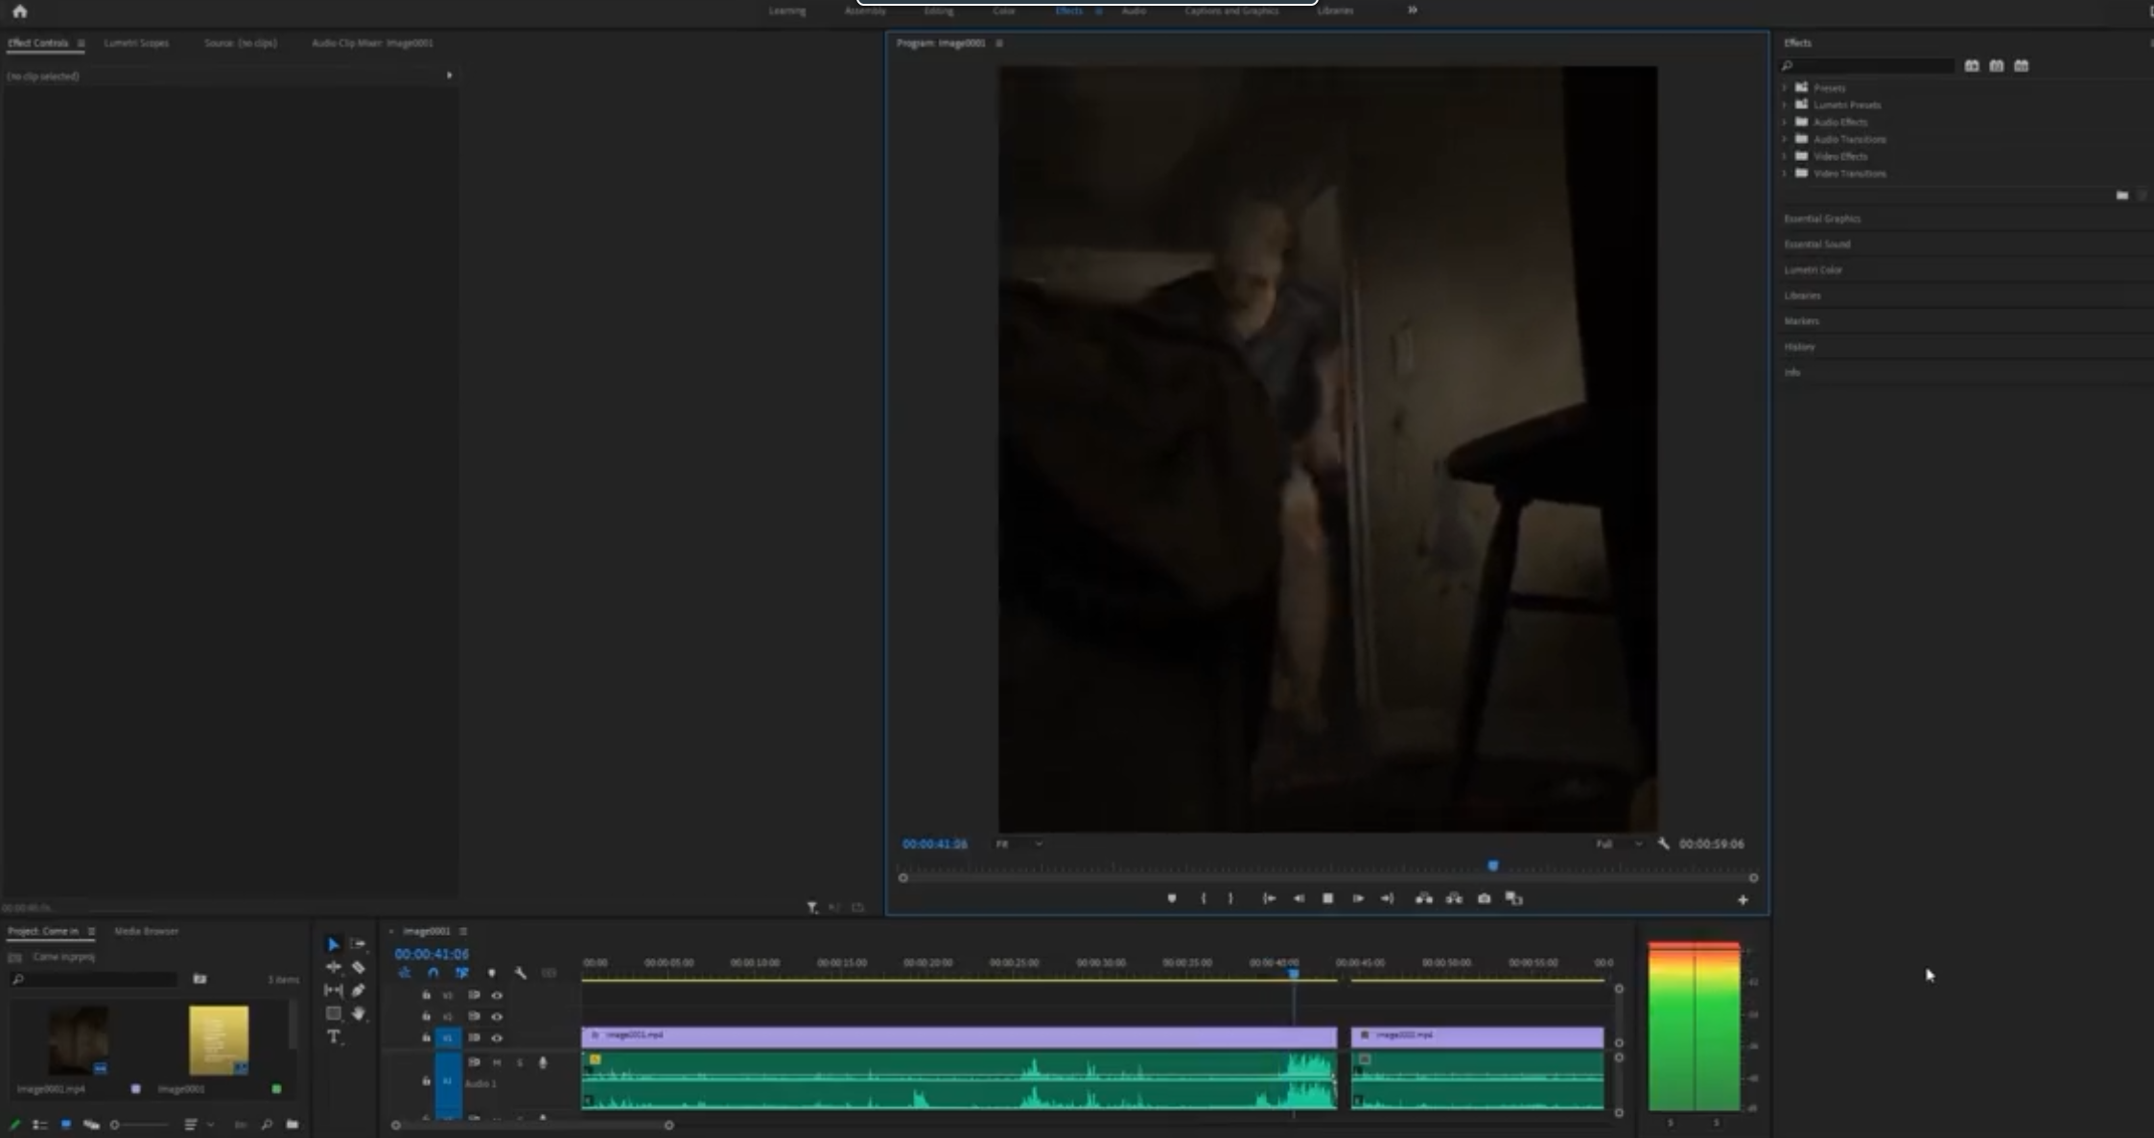The height and width of the screenshot is (1138, 2154).
Task: Switch to the Lumetri Scopes tab
Action: pos(136,43)
